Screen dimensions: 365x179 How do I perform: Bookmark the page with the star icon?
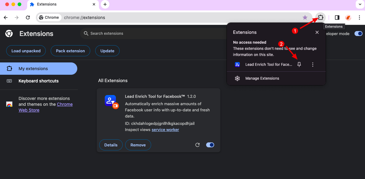click(305, 18)
